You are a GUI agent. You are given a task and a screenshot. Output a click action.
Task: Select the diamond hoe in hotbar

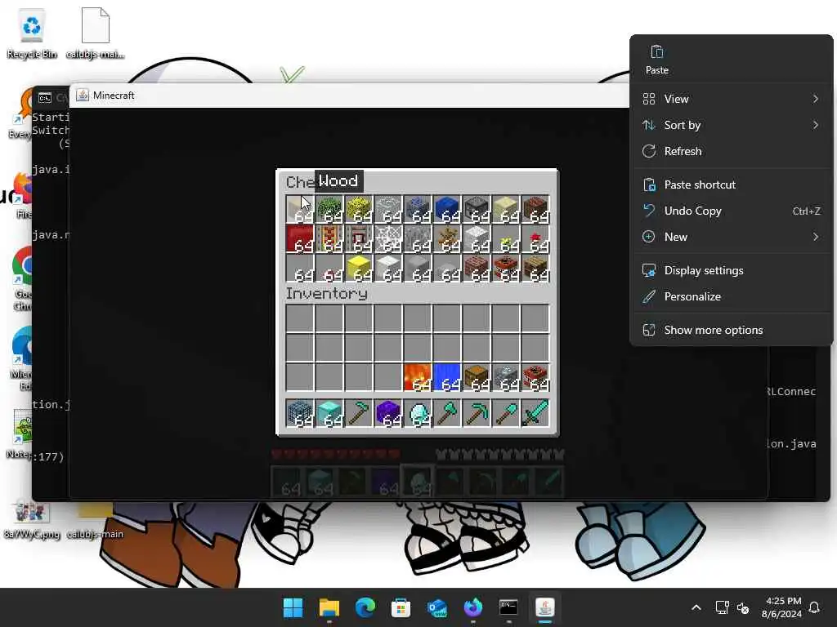tap(358, 414)
